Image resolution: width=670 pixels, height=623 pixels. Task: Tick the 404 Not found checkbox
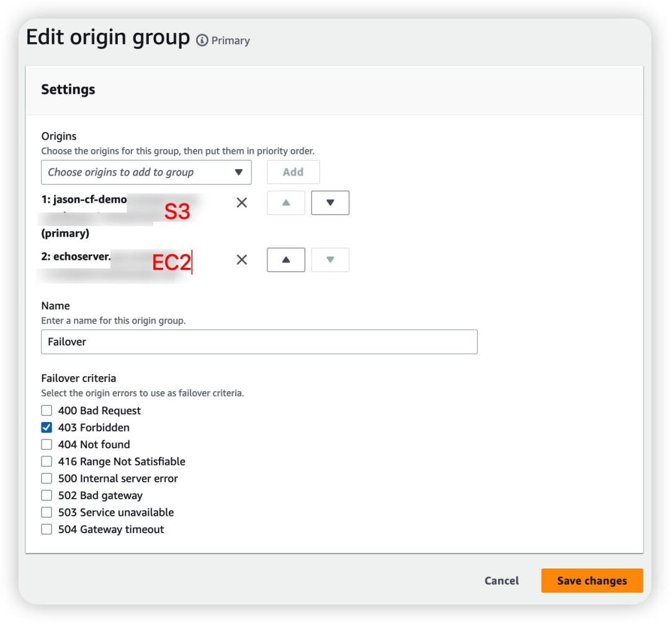pos(47,444)
